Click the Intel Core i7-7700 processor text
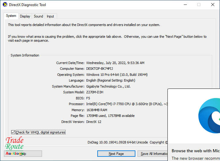Screen dimensions: 220x161 (x=124, y=104)
